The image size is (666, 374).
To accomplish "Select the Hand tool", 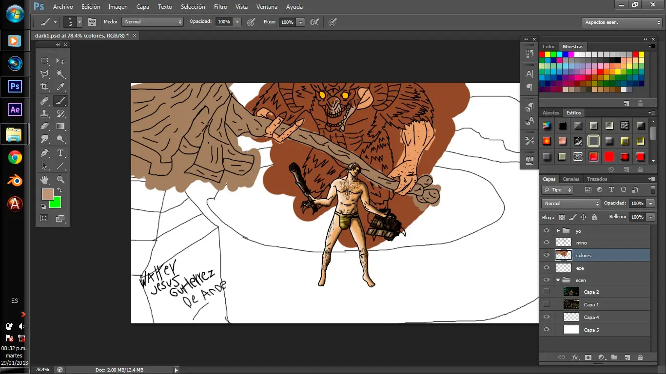I will tap(44, 180).
